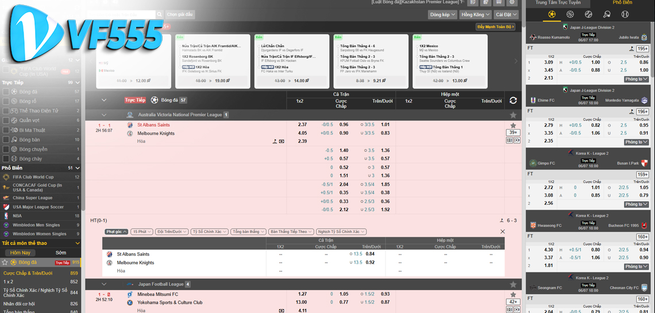Image resolution: width=655 pixels, height=313 pixels.
Task: Favorite the Japan Football League star
Action: pos(513,284)
